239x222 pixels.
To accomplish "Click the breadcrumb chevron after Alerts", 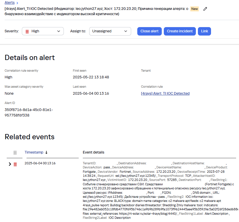I will point(17,3).
